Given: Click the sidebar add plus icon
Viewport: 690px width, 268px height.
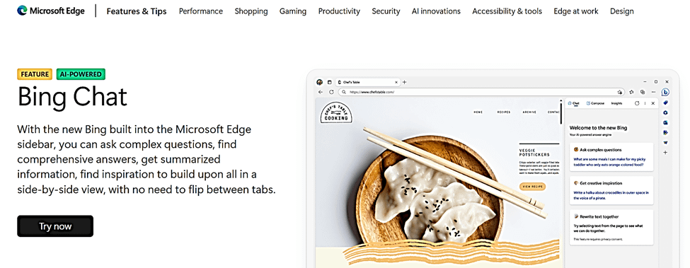Looking at the screenshot, I should coord(665,153).
